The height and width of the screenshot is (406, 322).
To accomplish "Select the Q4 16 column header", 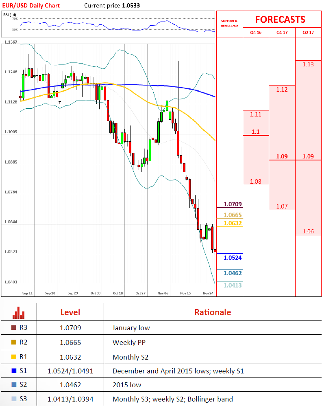I will [x=256, y=32].
